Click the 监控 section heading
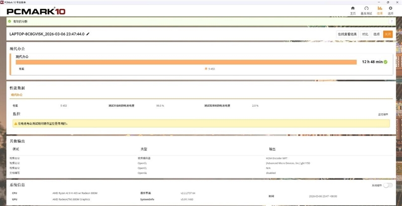This screenshot has height=206, width=402. tap(17, 114)
